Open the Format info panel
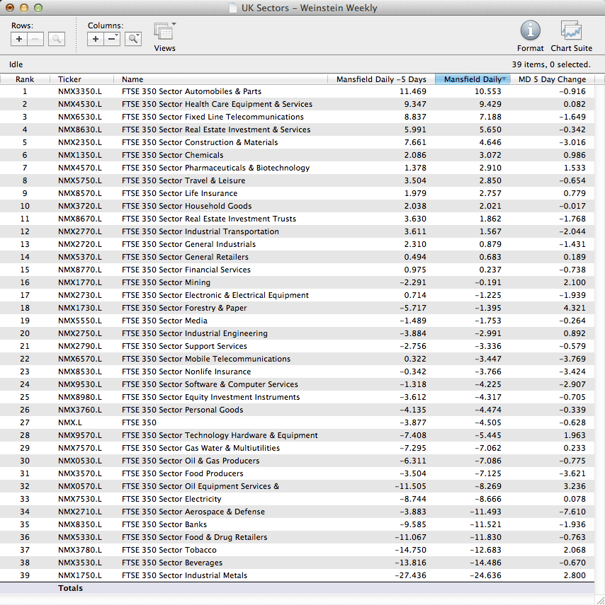 tap(530, 31)
